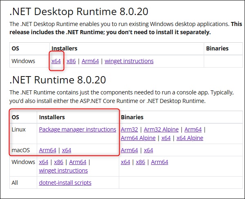This screenshot has height=199, width=245.
Task: Select the All row label
Action: click(15, 183)
